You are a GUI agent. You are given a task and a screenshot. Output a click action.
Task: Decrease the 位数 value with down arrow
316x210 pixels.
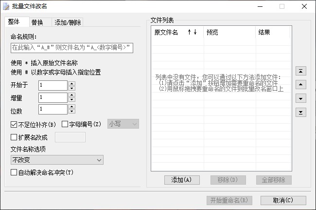tap(72, 112)
